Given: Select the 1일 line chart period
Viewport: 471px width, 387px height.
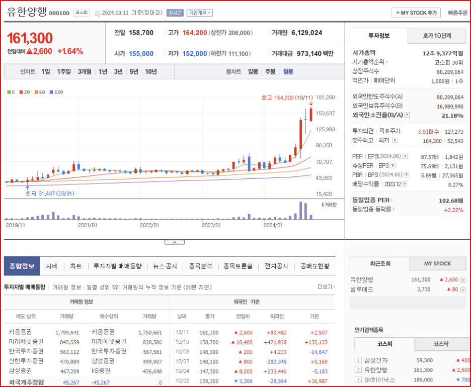Looking at the screenshot, I should click(46, 72).
